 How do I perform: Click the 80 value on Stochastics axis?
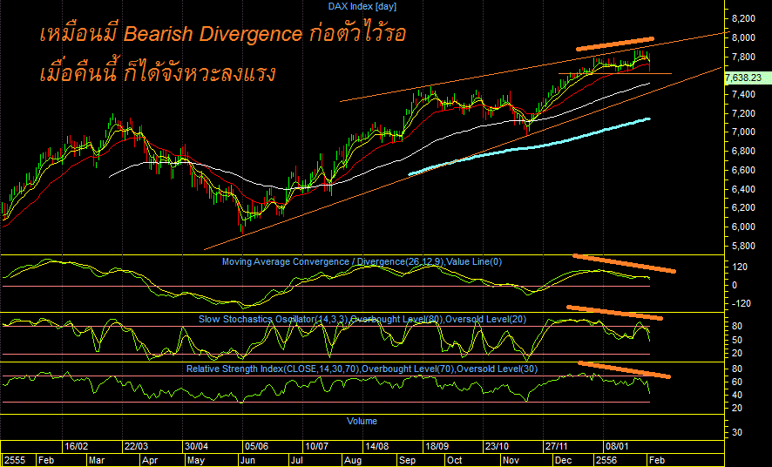click(x=737, y=326)
